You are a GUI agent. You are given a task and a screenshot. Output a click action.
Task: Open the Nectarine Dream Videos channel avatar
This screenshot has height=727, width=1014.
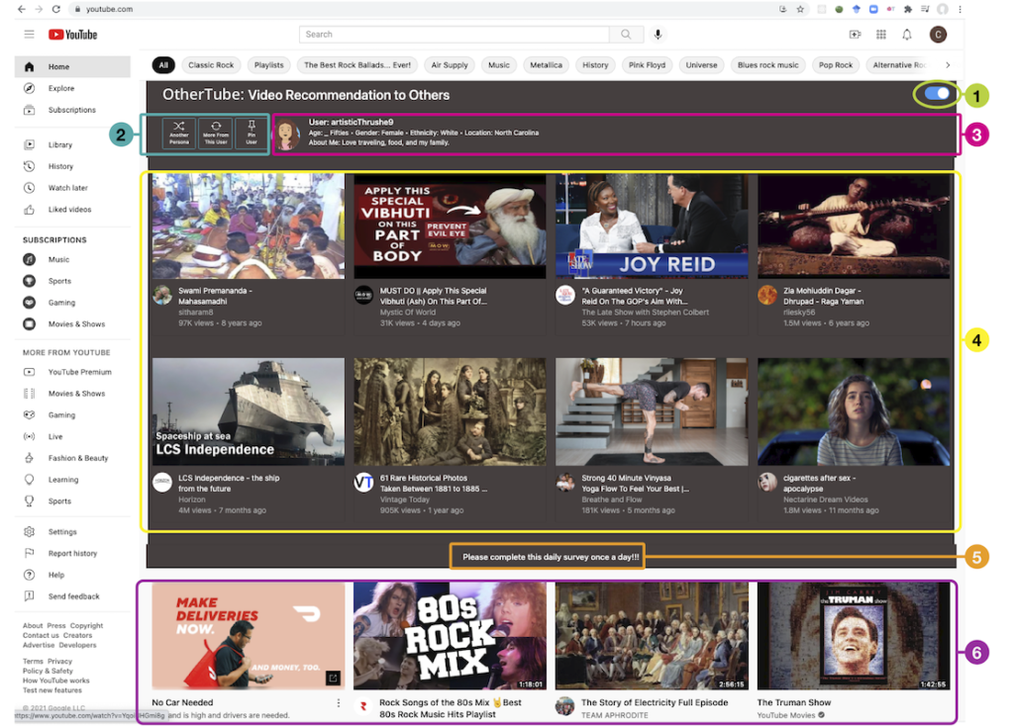tap(767, 482)
